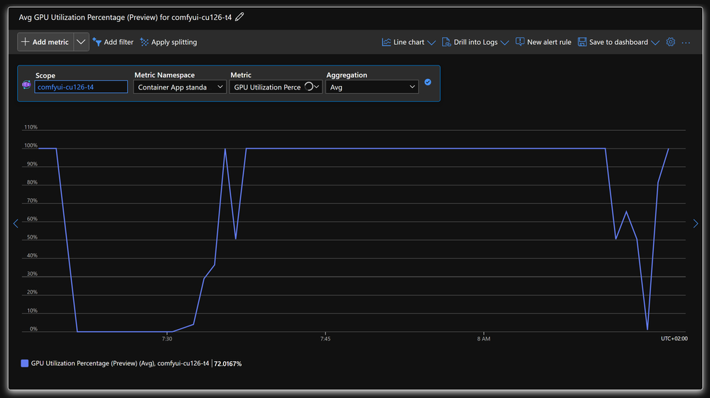The width and height of the screenshot is (710, 398).
Task: Expand Save to dashboard chevron
Action: coord(655,43)
